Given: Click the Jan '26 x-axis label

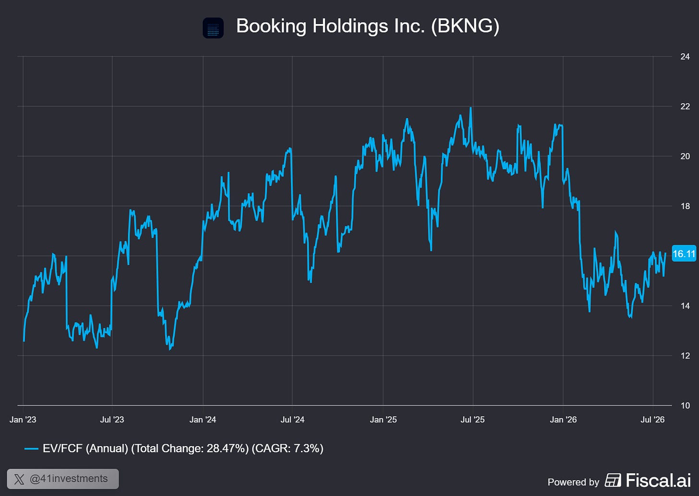Looking at the screenshot, I should 563,420.
